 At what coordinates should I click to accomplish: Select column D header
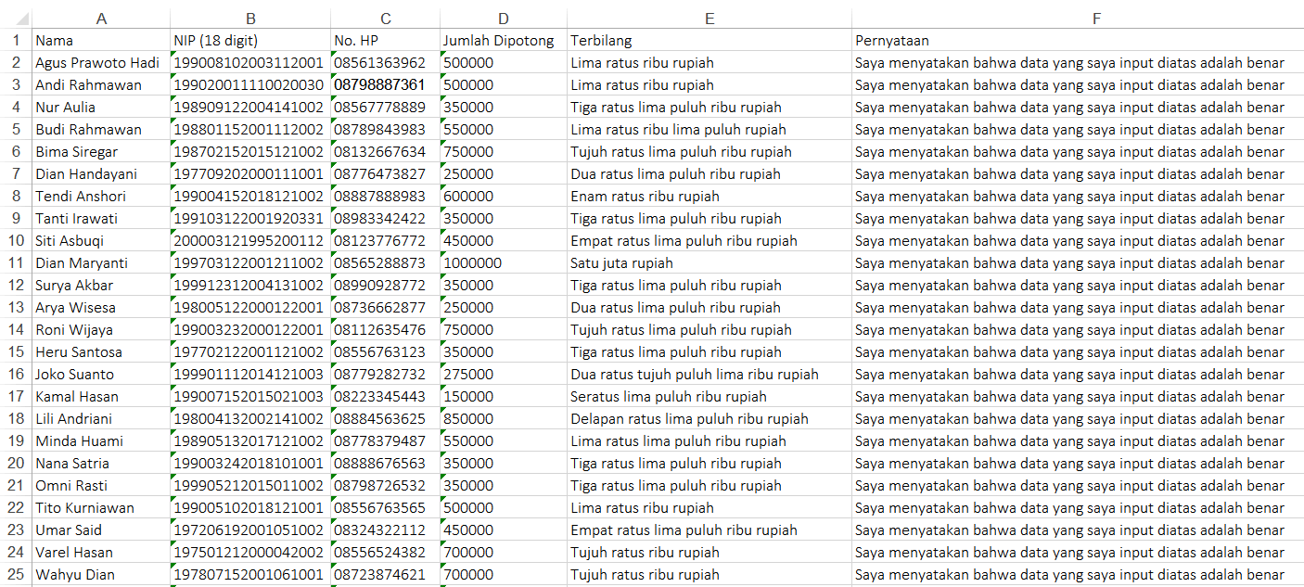[x=503, y=19]
